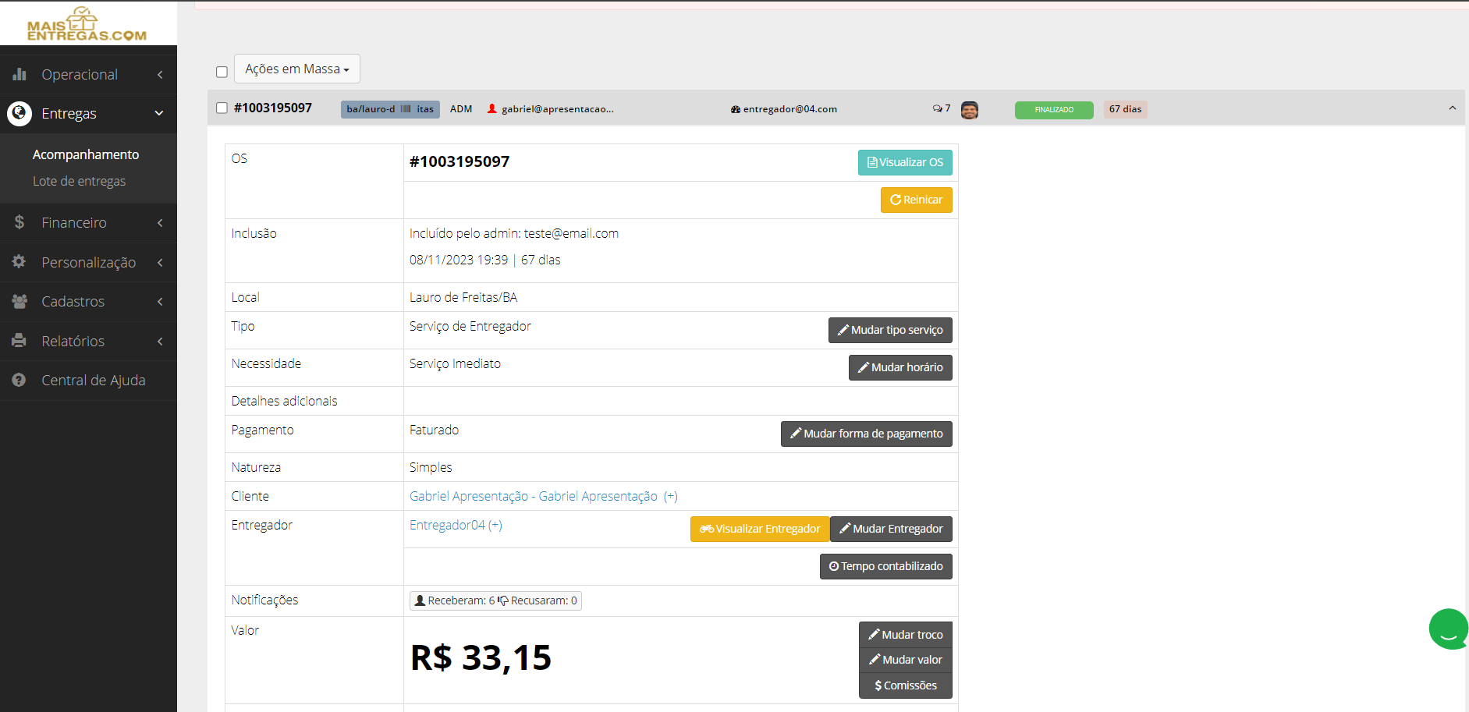Open the Entregador04 (+) link
Image resolution: width=1469 pixels, height=712 pixels.
click(x=456, y=525)
